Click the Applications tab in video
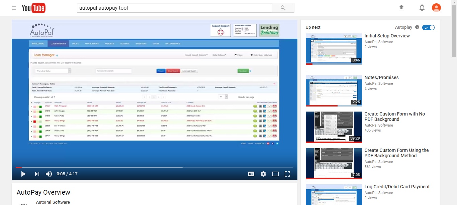The image size is (457, 205). (92, 43)
